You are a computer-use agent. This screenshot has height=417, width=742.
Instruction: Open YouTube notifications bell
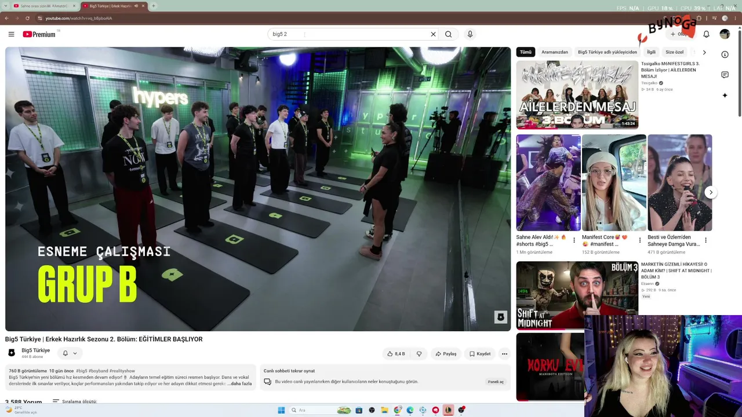click(x=706, y=34)
